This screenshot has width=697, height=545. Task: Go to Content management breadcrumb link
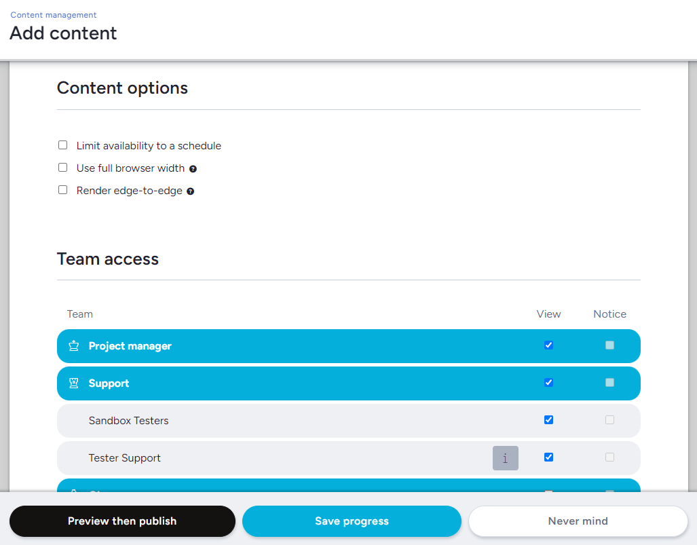click(54, 15)
